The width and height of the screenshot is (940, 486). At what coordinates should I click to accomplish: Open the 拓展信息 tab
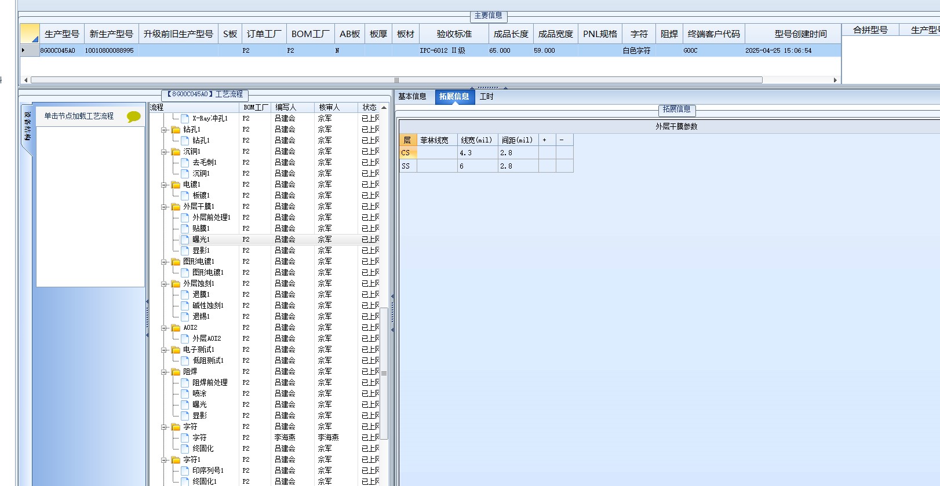[454, 97]
